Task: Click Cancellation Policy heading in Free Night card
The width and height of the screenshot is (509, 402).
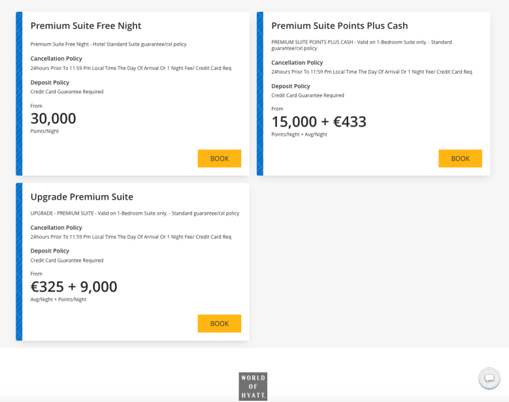Action: 56,59
